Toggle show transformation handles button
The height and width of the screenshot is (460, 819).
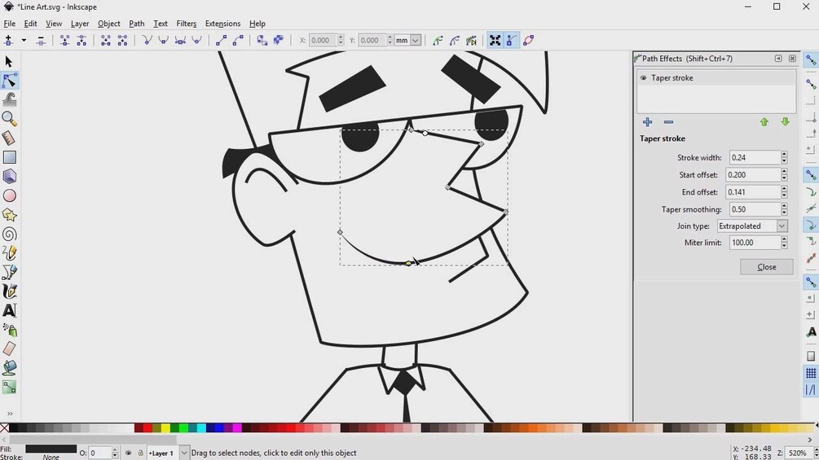pos(495,40)
